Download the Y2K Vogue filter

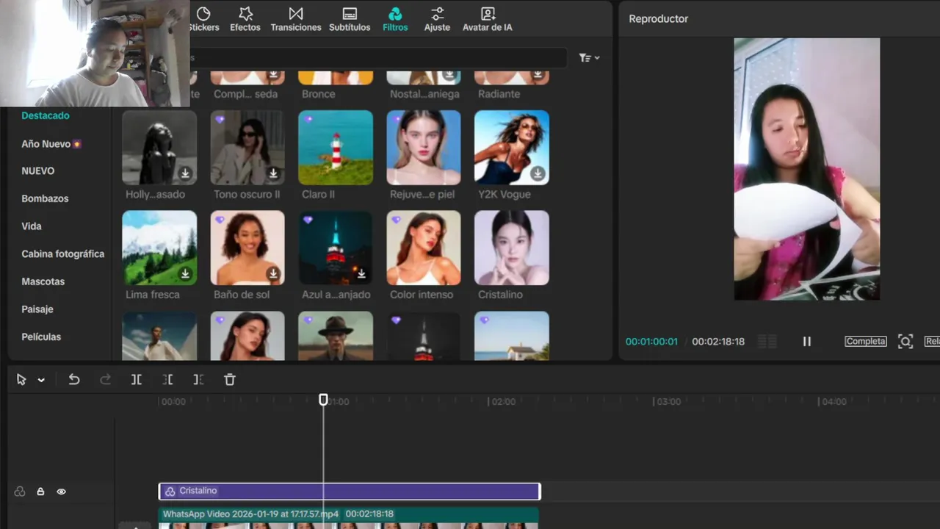tap(538, 173)
